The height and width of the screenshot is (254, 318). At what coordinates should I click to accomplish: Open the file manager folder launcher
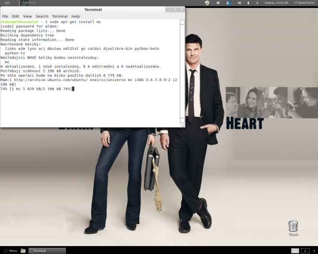(x=23, y=251)
